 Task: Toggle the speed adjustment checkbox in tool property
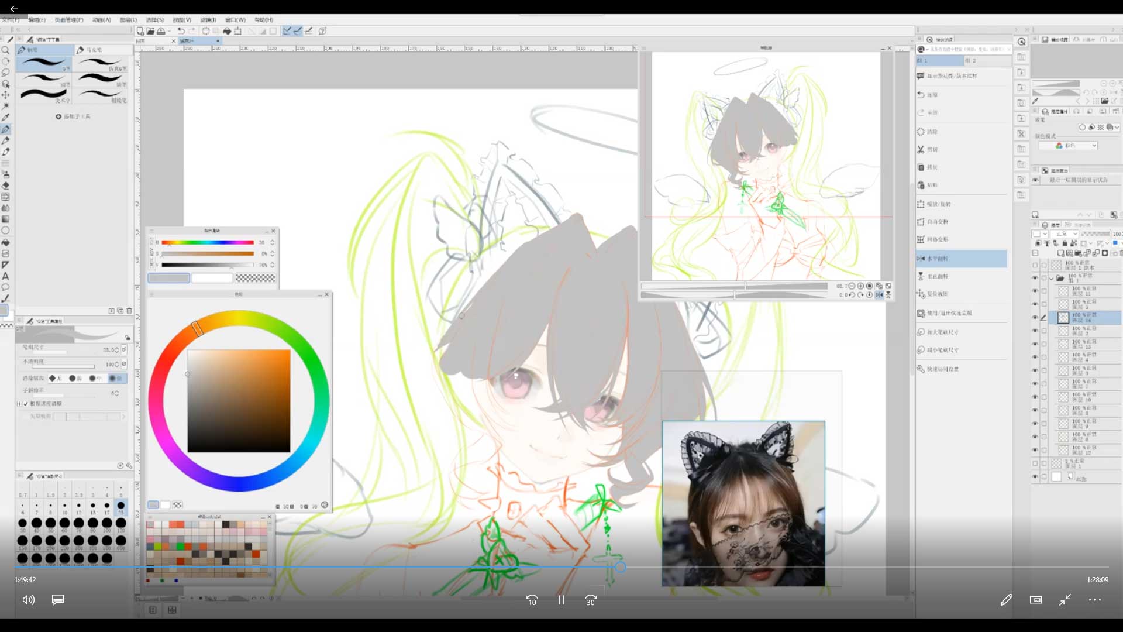point(26,404)
